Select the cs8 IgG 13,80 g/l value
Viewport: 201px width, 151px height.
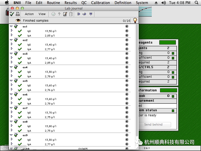tap(51, 126)
